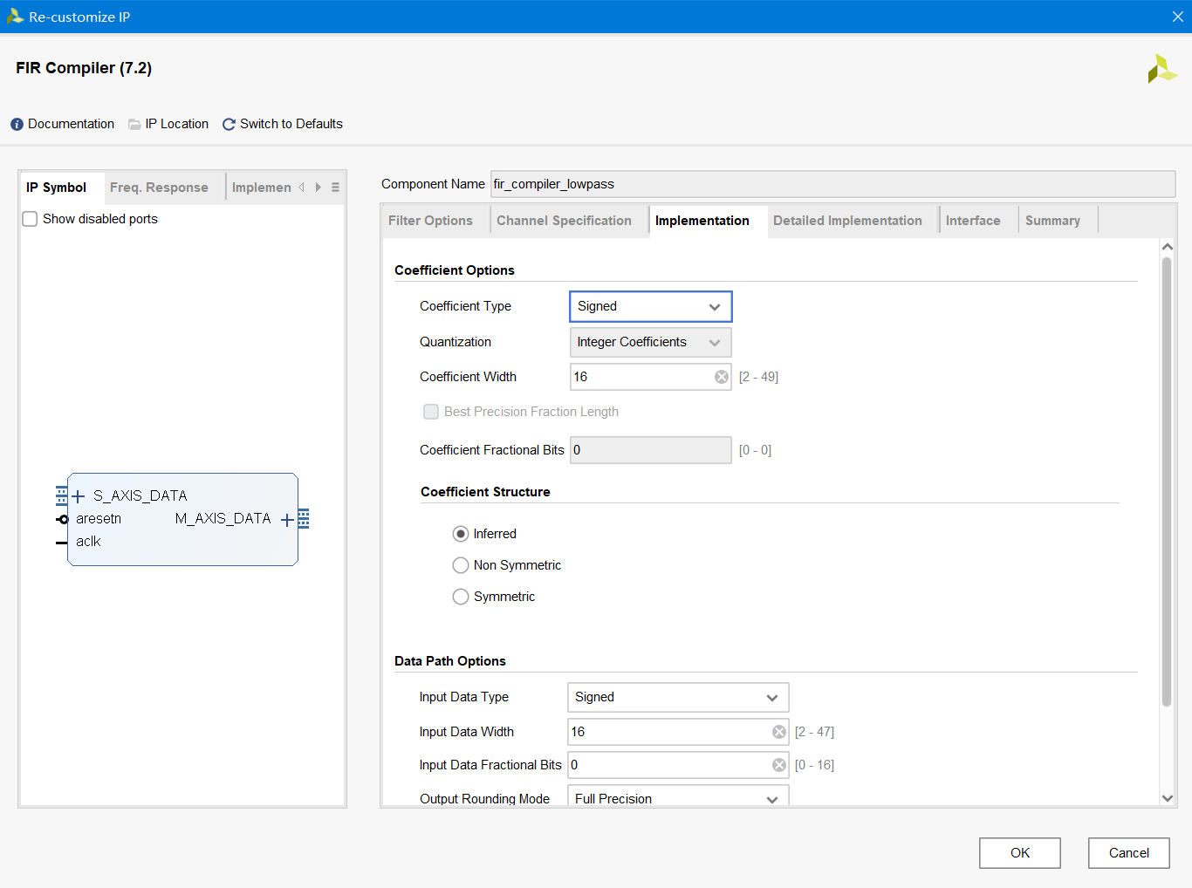1192x888 pixels.
Task: Click the scrollbar down arrow
Action: point(1167,798)
